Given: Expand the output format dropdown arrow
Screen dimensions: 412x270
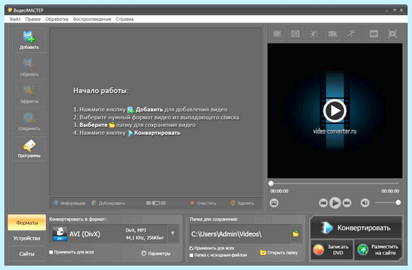Looking at the screenshot, I should pyautogui.click(x=172, y=233).
